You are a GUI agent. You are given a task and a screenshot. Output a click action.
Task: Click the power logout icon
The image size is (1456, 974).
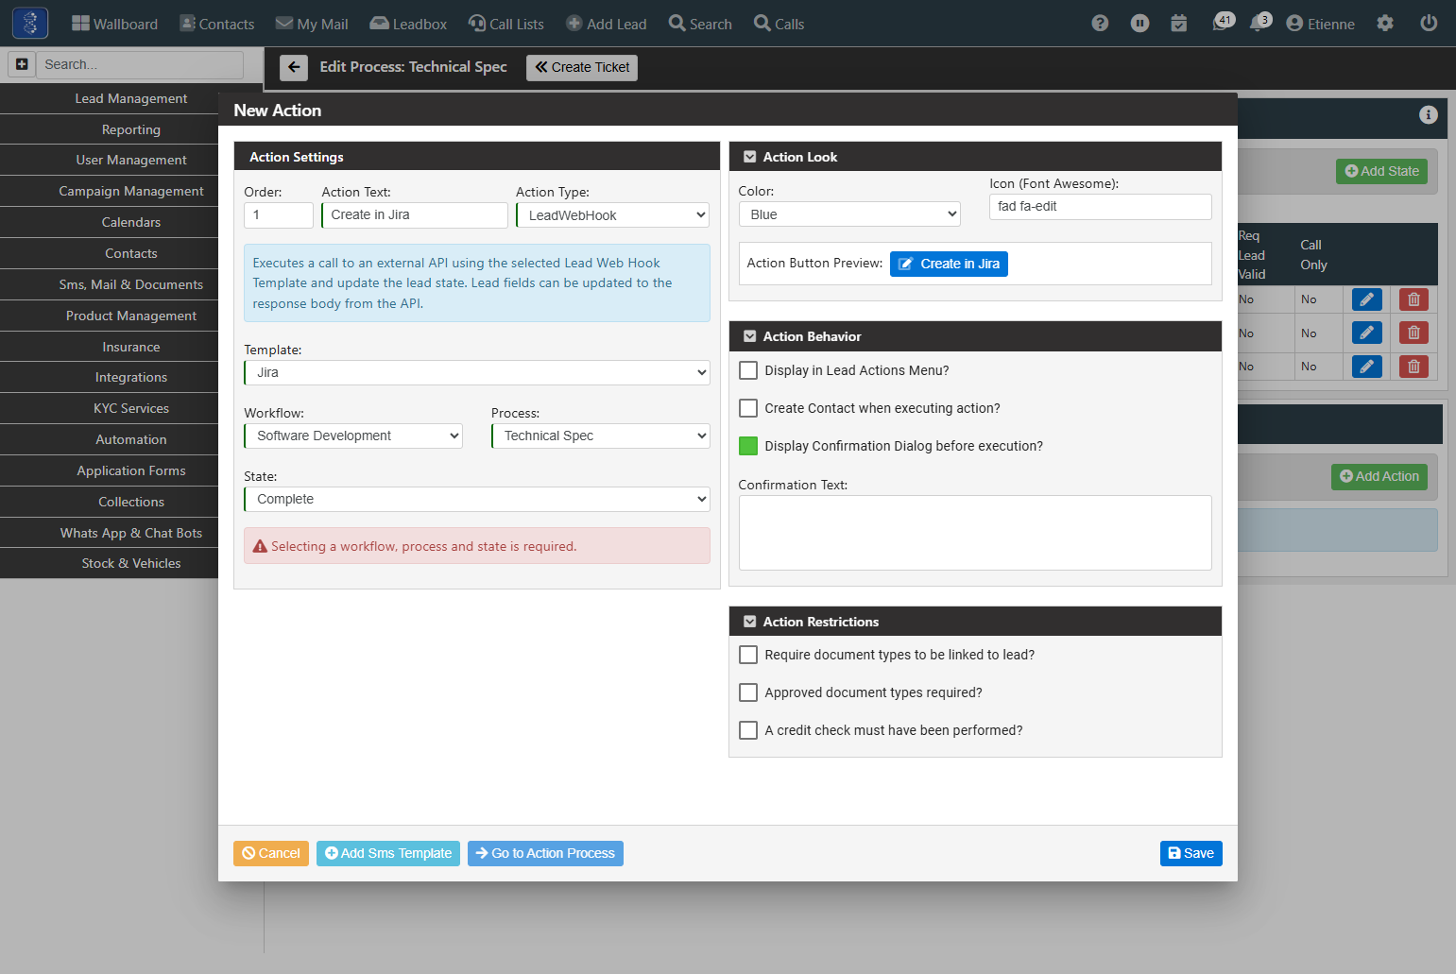(x=1429, y=24)
